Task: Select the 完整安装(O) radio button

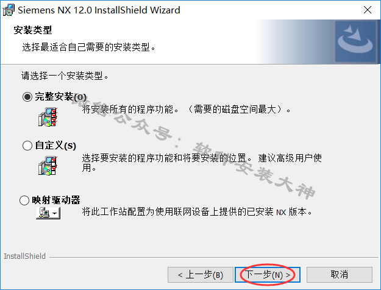Action: pyautogui.click(x=27, y=97)
